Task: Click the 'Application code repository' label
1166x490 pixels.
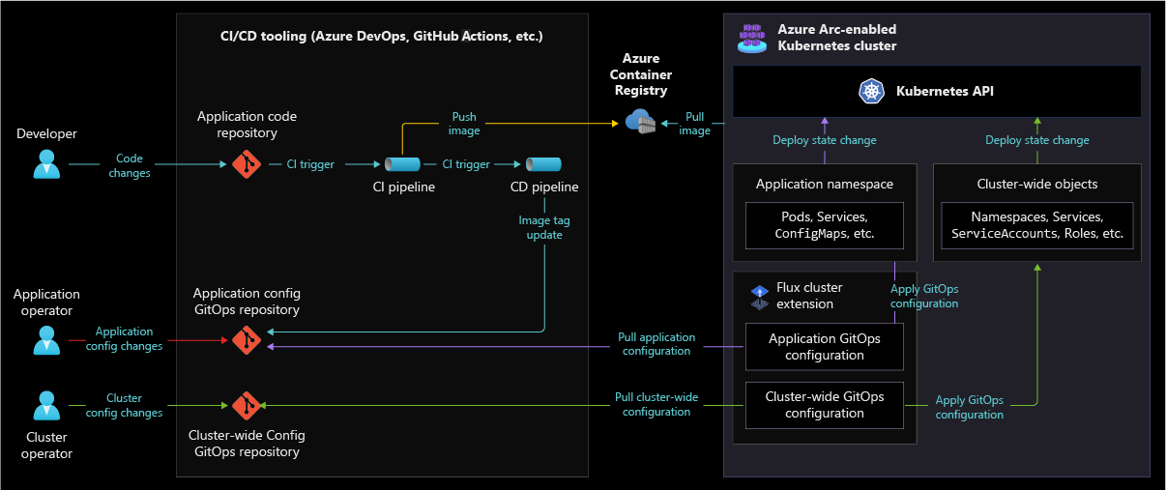Action: click(x=247, y=125)
